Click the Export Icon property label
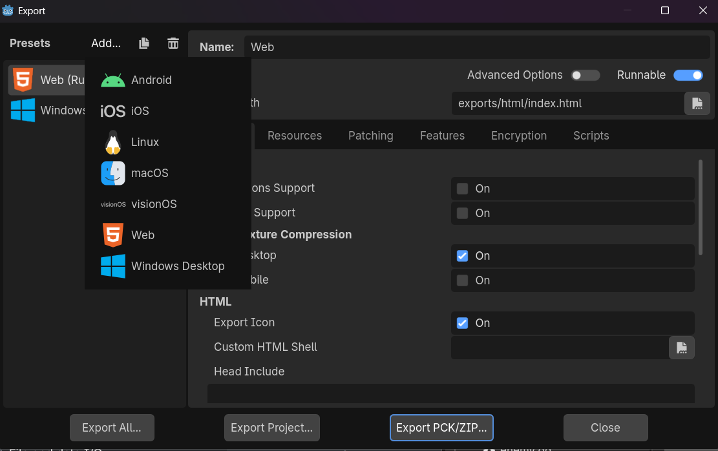718x451 pixels. click(244, 322)
